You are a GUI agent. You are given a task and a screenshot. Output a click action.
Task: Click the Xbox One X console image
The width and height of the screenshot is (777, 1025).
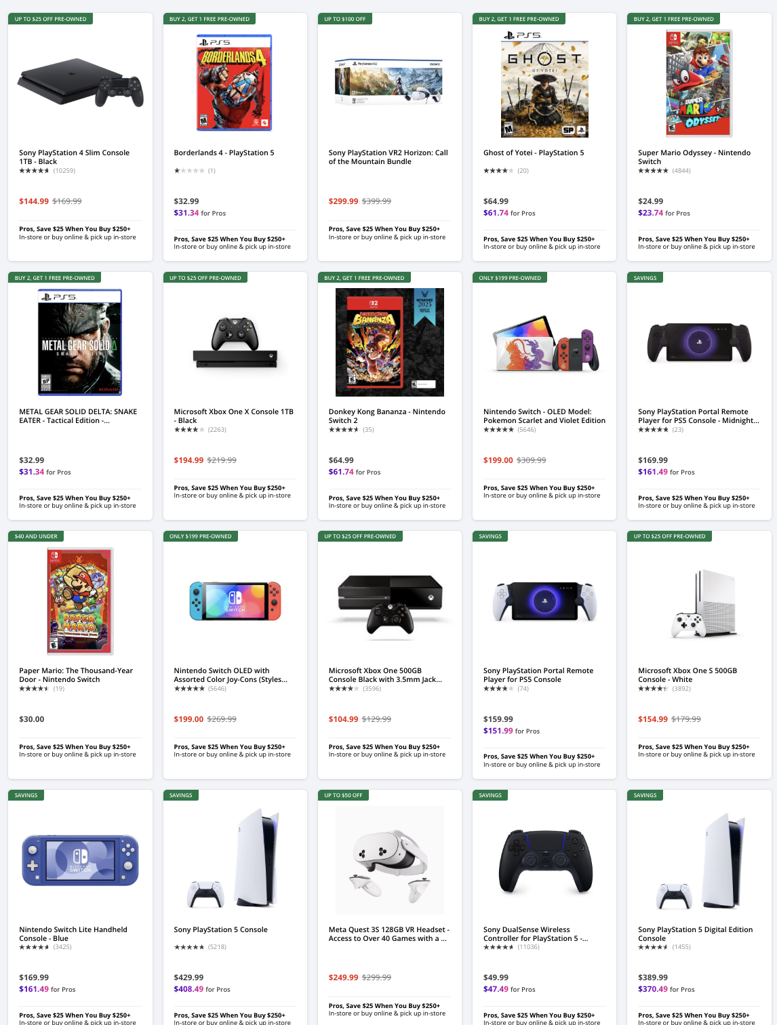[x=234, y=342]
